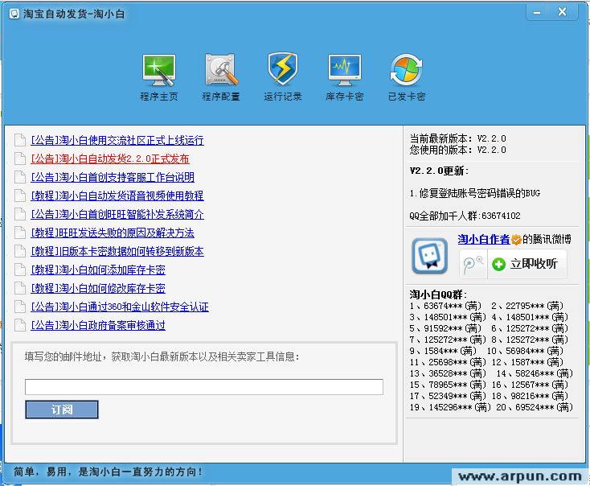Click the text 修复登陆账号密码错误的BUG
Screen dimensions: 590x486
475,193
